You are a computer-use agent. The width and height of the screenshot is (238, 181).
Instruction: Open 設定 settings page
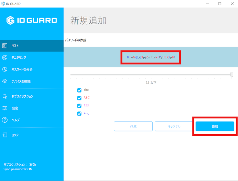point(32,108)
